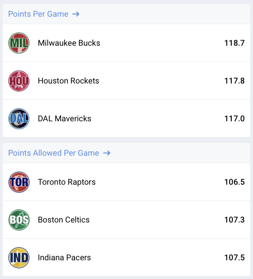Click the Houston Rockets HOU logo

[19, 81]
